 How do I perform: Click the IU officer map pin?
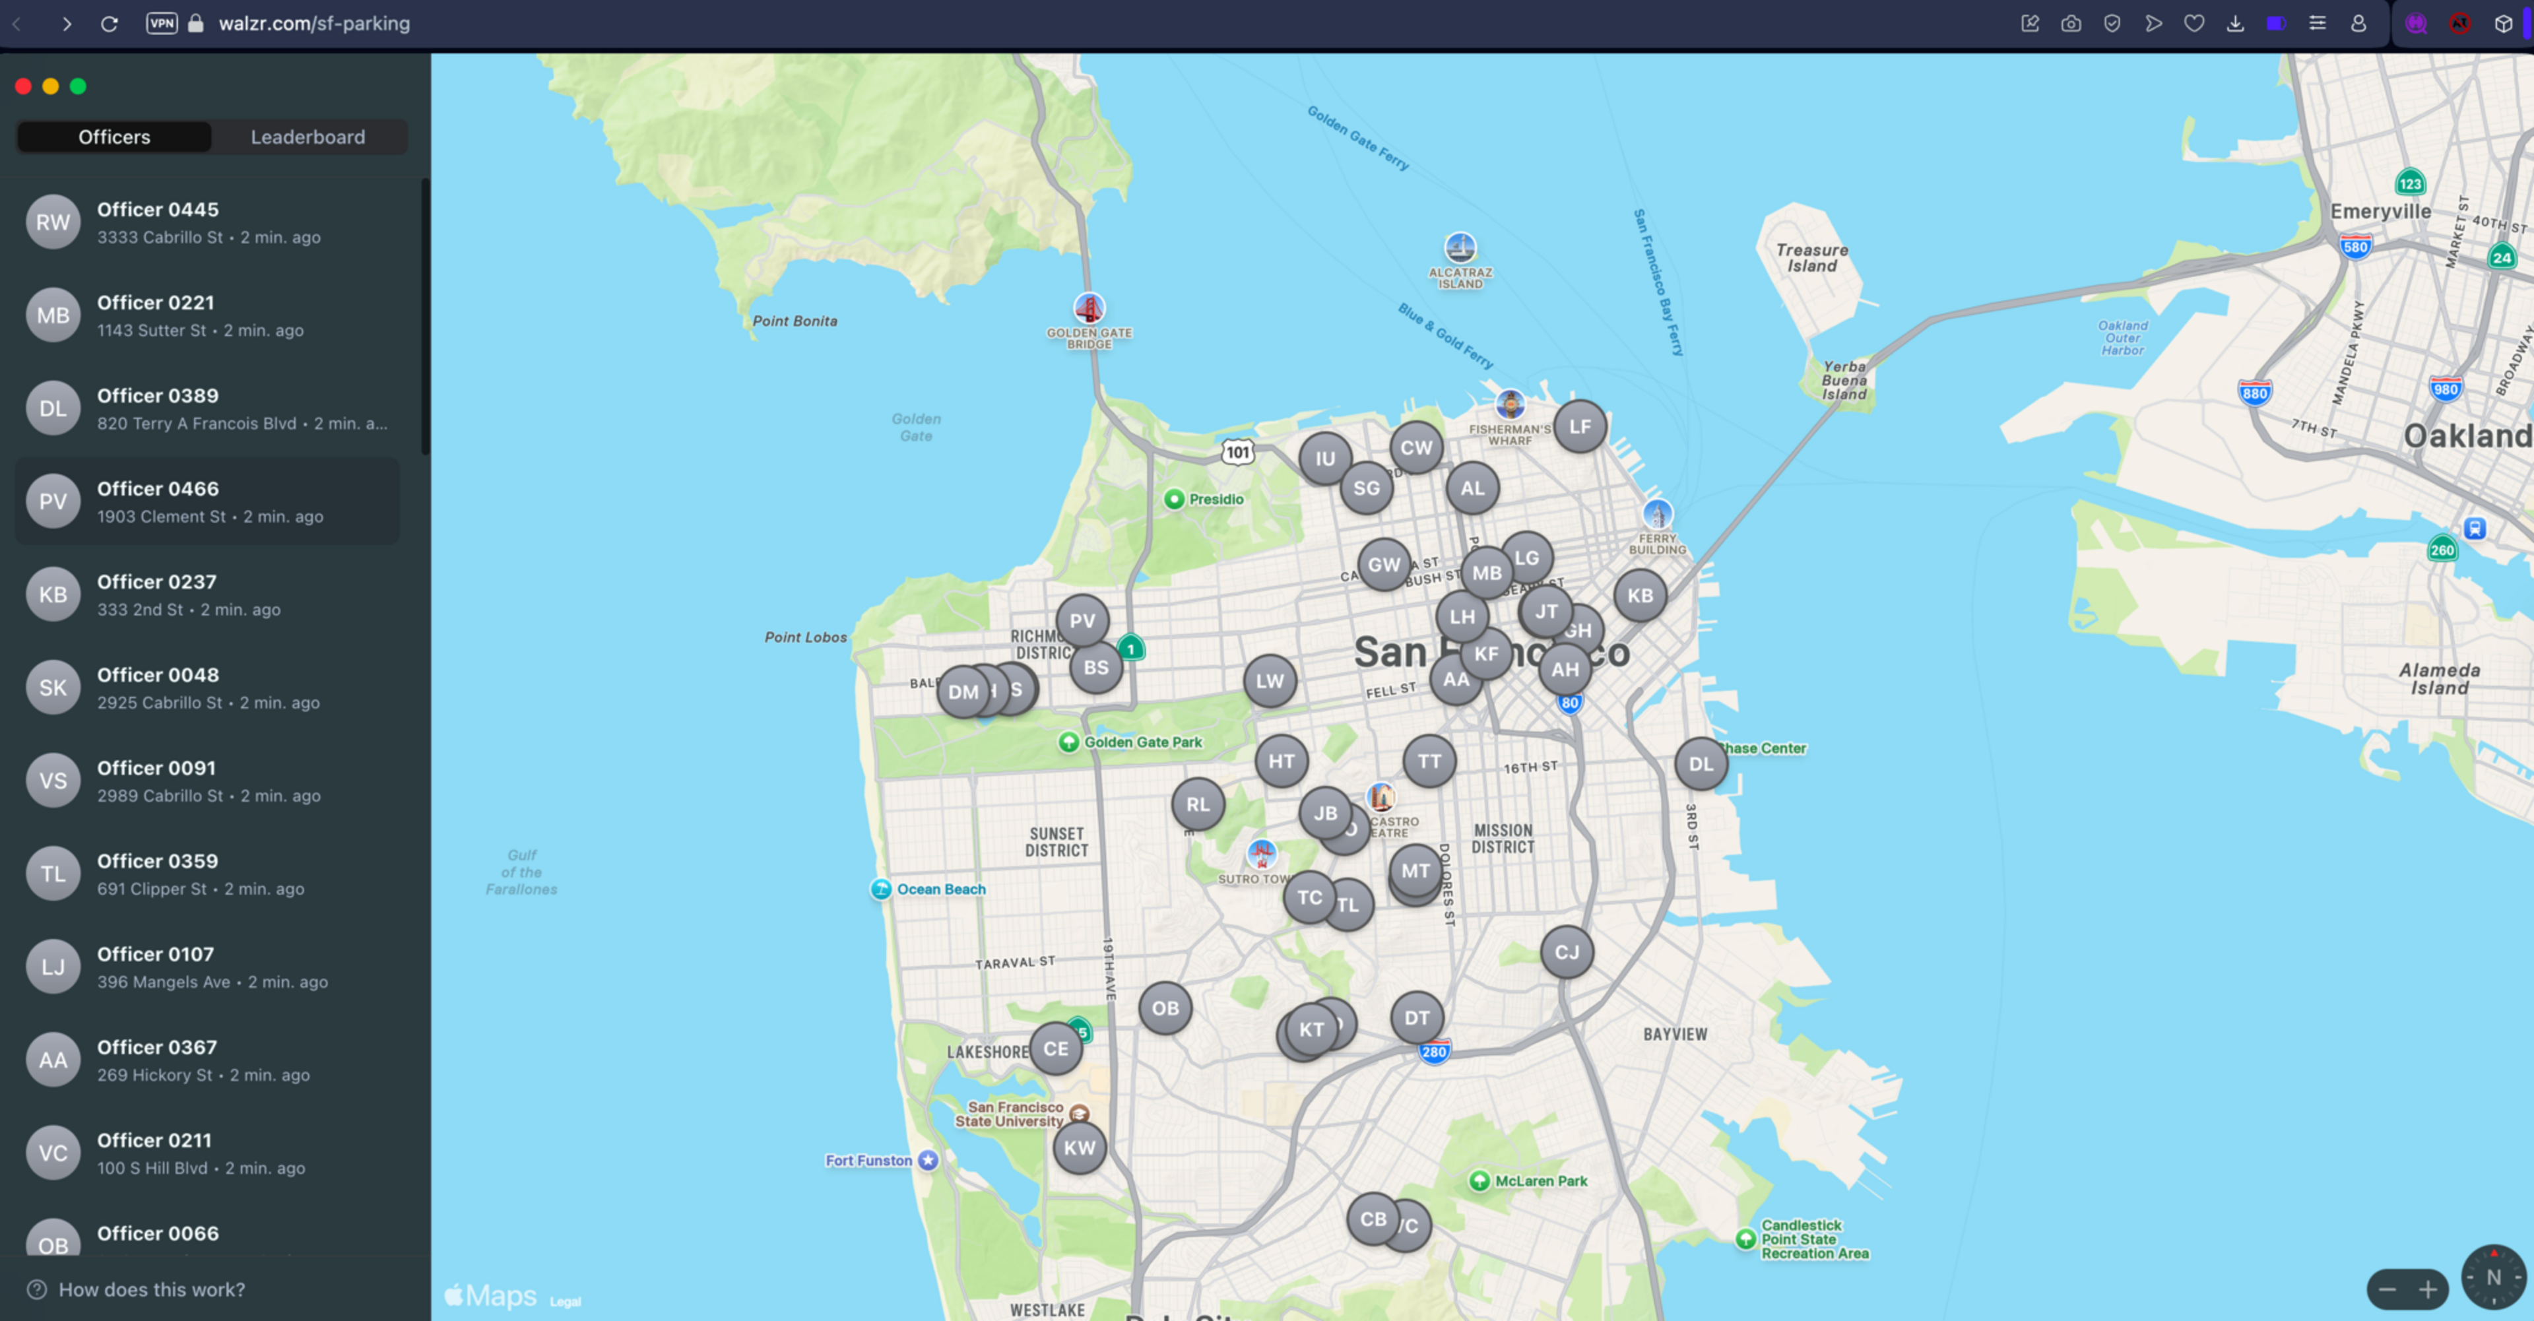coord(1325,459)
